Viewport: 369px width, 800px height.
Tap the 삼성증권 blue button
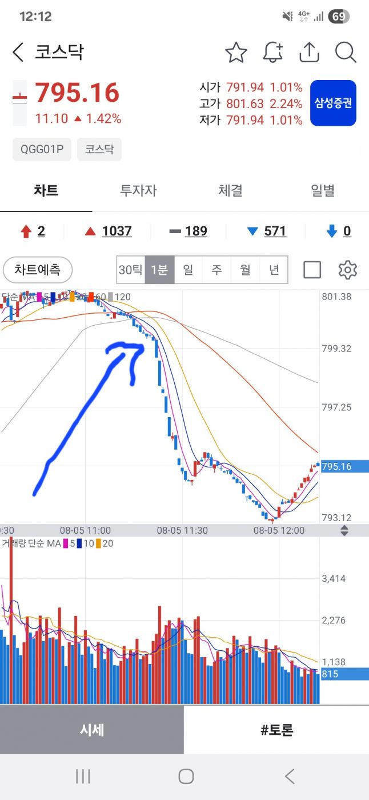[x=333, y=103]
